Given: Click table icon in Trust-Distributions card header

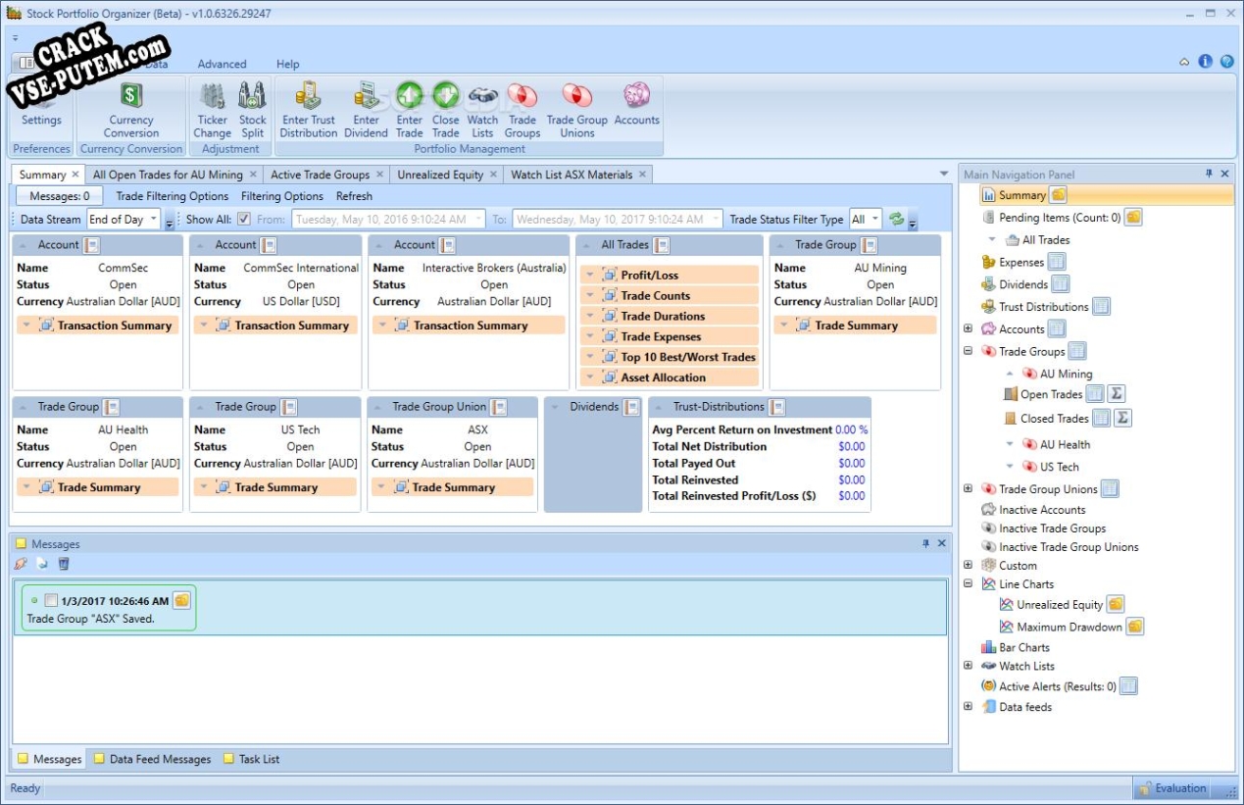Looking at the screenshot, I should click(x=777, y=407).
